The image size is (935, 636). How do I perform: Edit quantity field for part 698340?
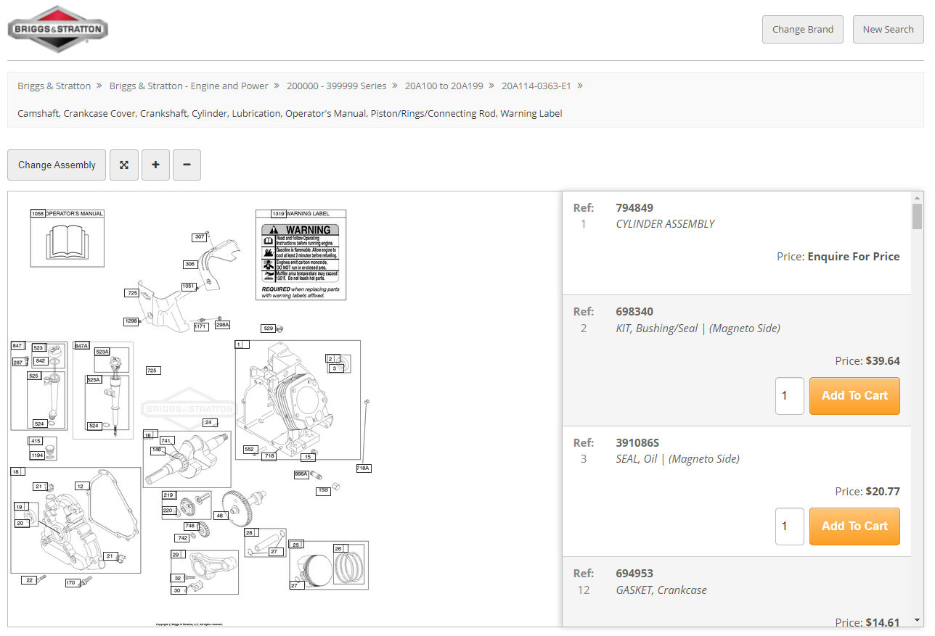click(790, 396)
